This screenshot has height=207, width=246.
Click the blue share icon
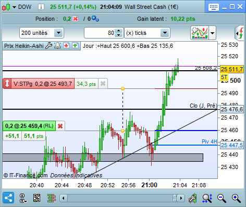click(x=8, y=198)
